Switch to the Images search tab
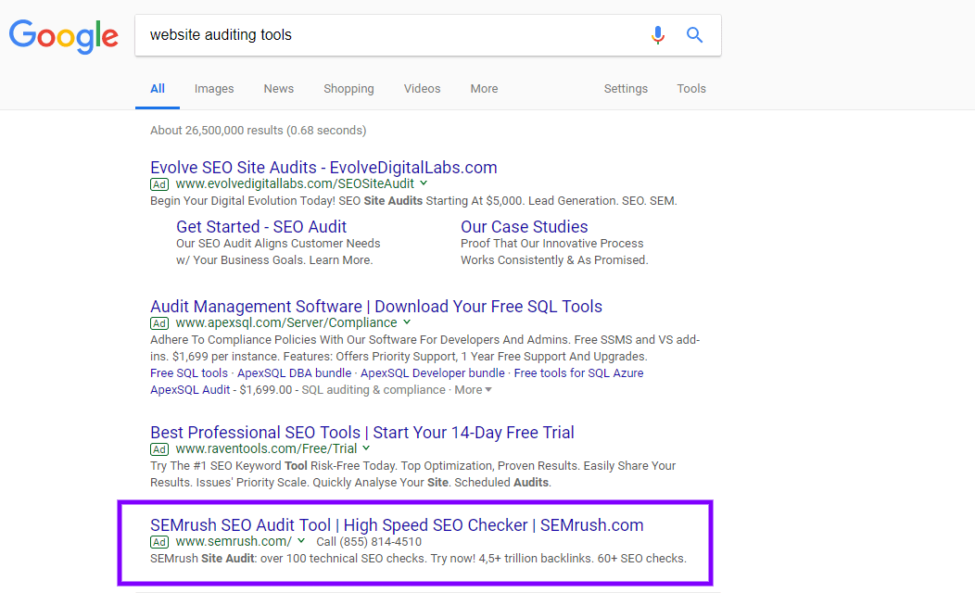Viewport: 975px width, 593px height. point(213,88)
